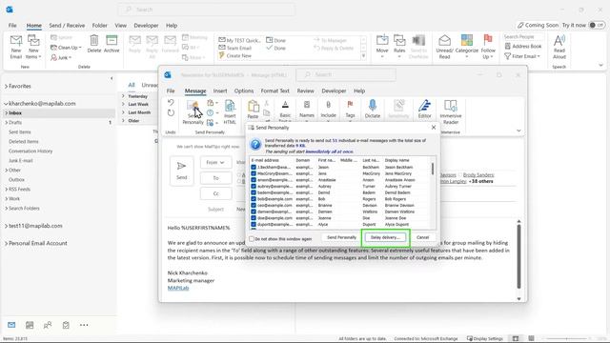The height and width of the screenshot is (343, 610).
Task: Uncheck MacGrory recipient checkbox
Action: coord(254,173)
